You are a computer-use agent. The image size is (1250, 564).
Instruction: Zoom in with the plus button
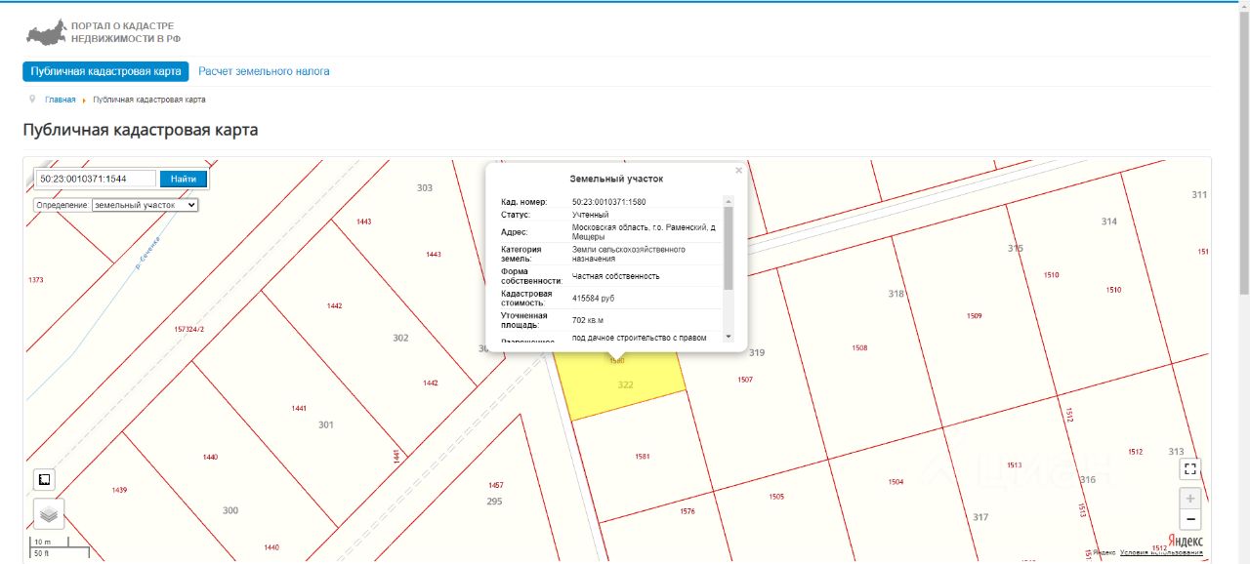1189,498
